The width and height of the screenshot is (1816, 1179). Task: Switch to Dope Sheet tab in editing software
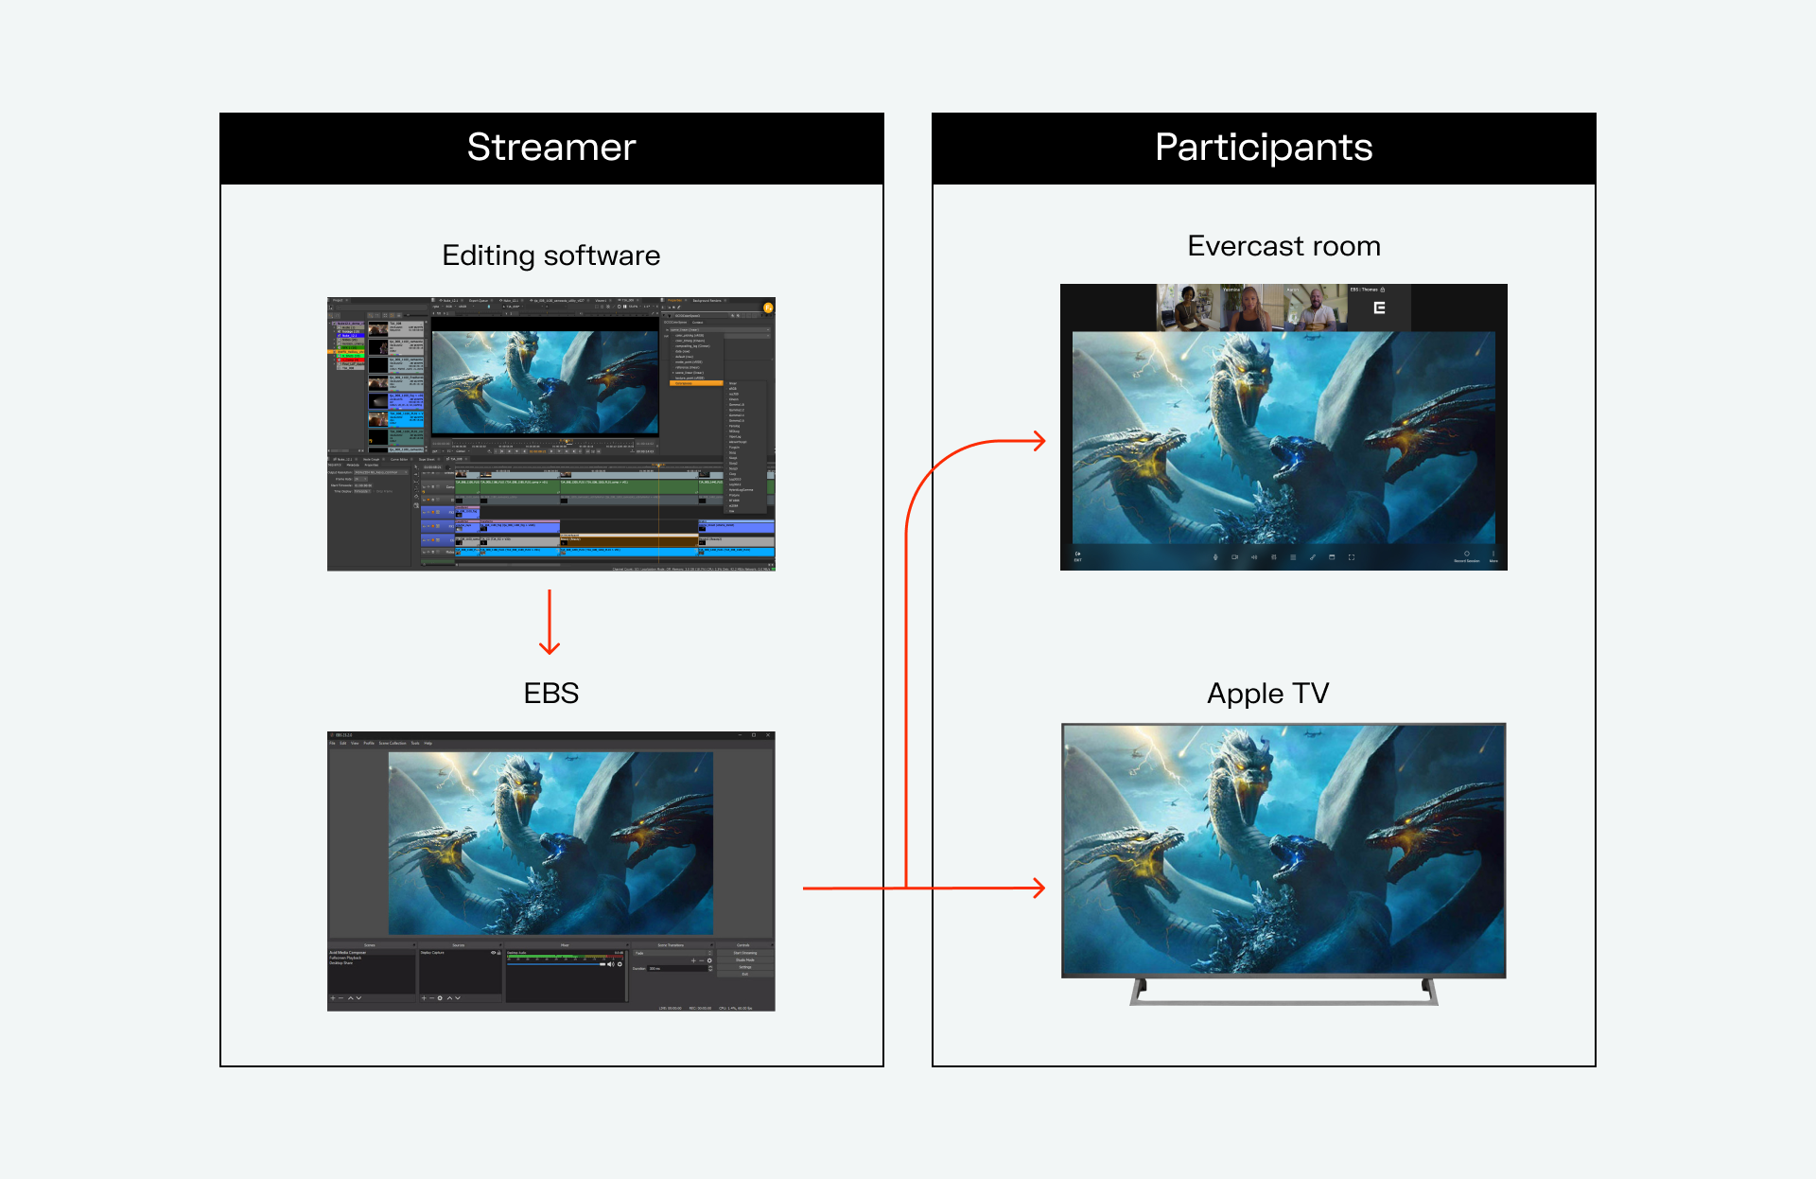click(427, 459)
